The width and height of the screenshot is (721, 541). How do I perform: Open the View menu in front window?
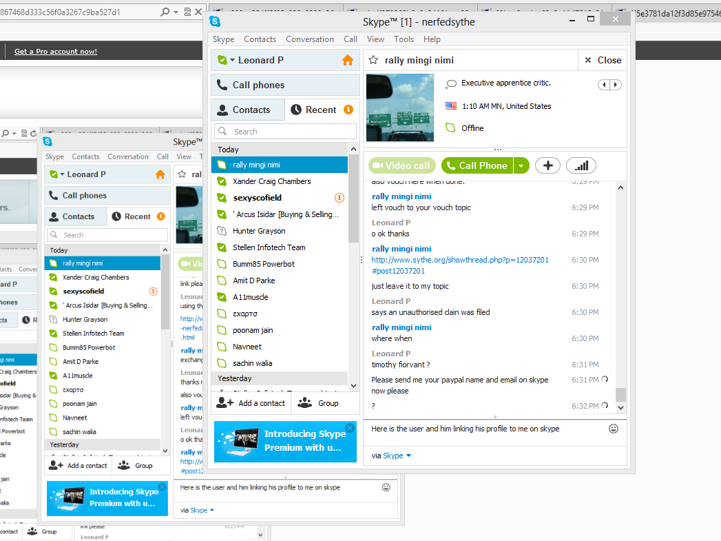tap(375, 39)
